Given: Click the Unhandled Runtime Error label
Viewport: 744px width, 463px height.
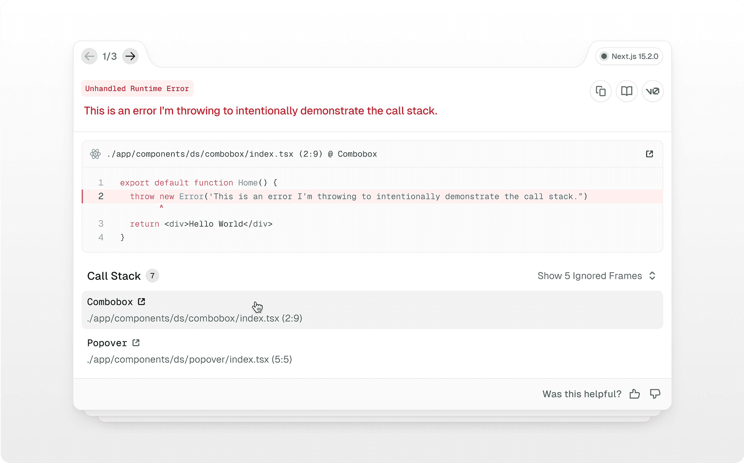Looking at the screenshot, I should tap(137, 88).
